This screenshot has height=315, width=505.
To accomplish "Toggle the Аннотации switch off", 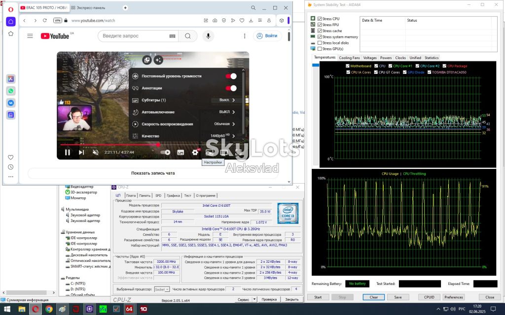I will click(231, 88).
